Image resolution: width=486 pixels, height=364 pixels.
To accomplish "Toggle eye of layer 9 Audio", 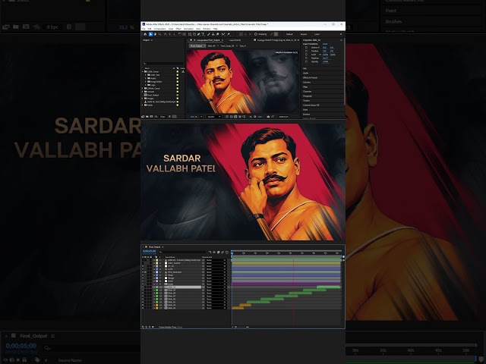I will (x=143, y=284).
